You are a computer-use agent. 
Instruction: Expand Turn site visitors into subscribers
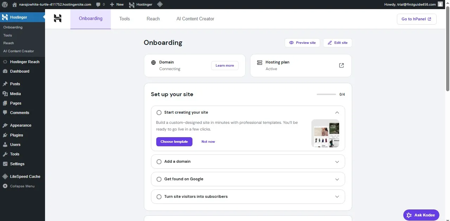point(337,196)
